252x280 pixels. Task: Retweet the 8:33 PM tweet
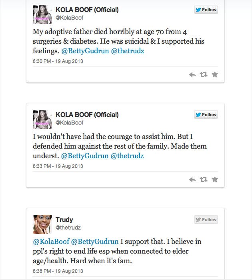pyautogui.click(x=203, y=179)
